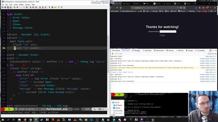This screenshot has width=218, height=122.
Task: Open the Buffers menu in GVim
Action: tap(21, 4)
